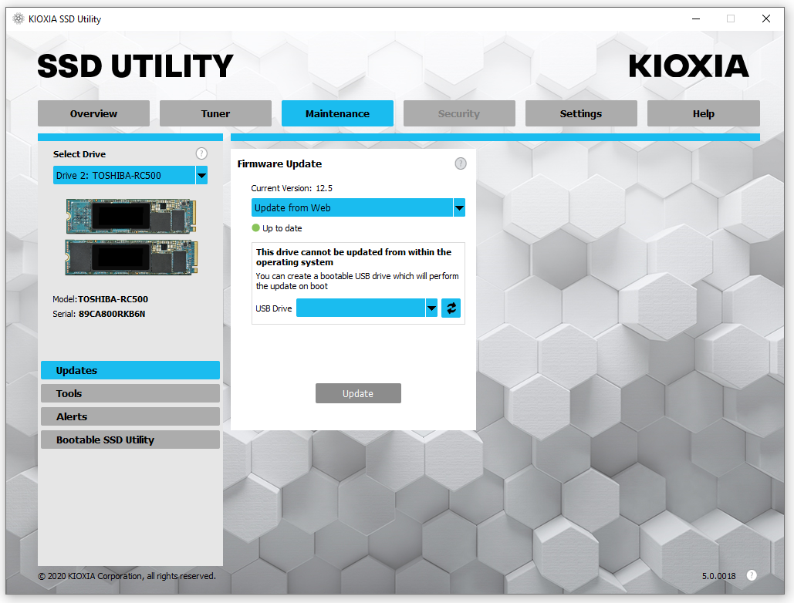Open the Help tab

coord(704,113)
